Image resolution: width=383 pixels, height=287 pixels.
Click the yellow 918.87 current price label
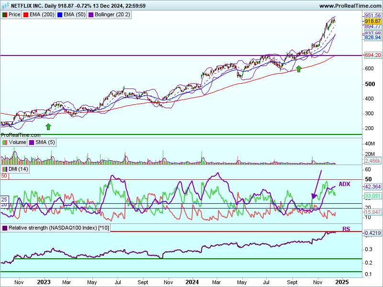click(x=373, y=21)
